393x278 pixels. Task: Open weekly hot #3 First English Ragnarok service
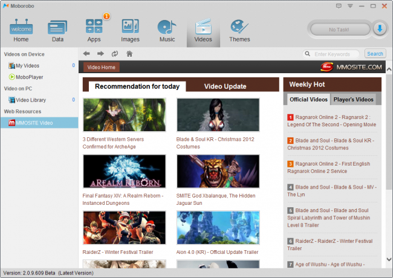point(328,167)
